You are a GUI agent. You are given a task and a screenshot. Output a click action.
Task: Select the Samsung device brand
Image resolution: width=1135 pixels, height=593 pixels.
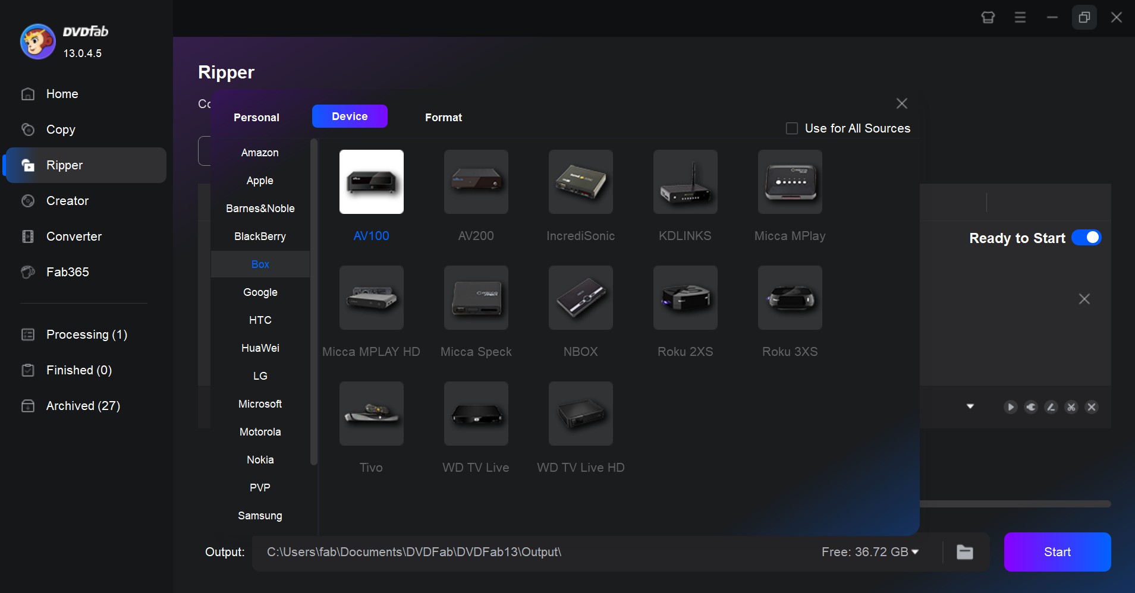pos(260,516)
